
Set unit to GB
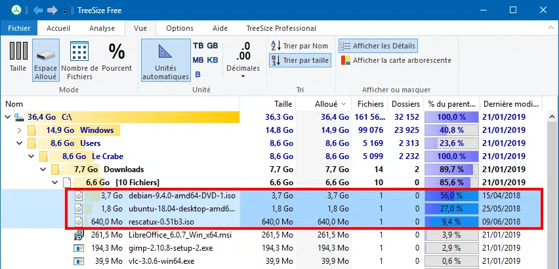pyautogui.click(x=213, y=46)
